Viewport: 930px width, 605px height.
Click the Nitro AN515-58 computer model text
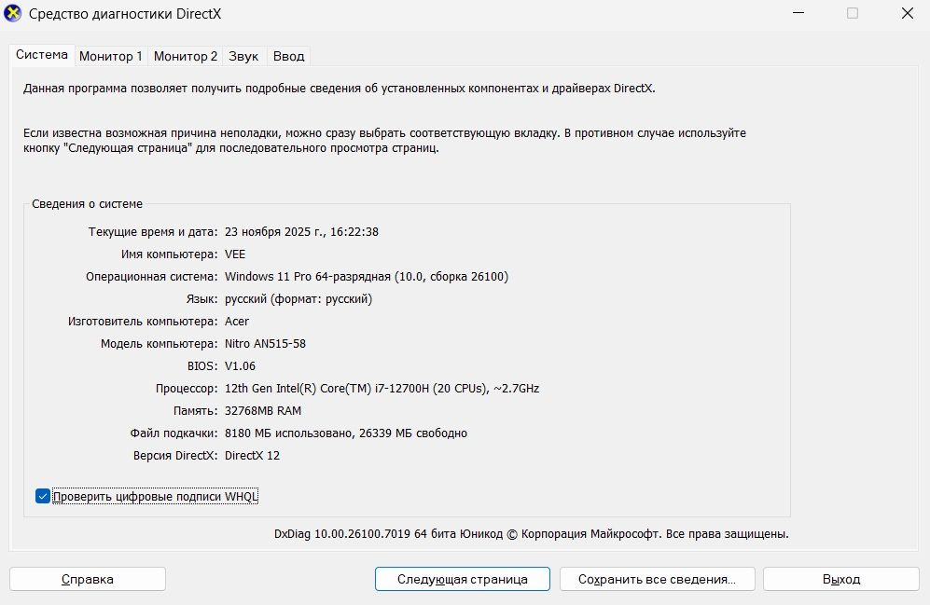[x=265, y=343]
